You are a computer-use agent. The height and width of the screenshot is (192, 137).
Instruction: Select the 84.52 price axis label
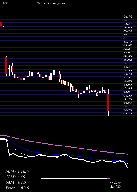click(127, 45)
